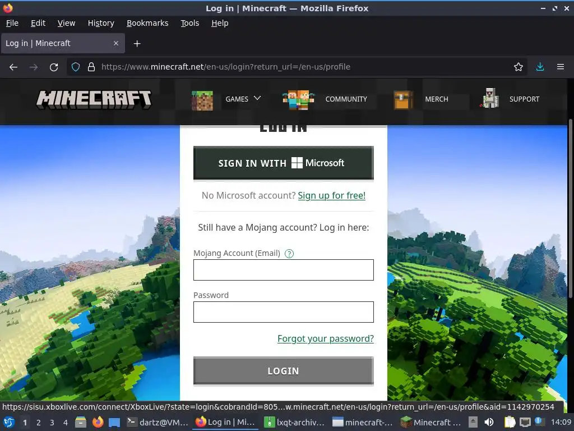Screen dimensions: 574x431
Task: Click Sign in with Microsoft button
Action: [x=283, y=163]
